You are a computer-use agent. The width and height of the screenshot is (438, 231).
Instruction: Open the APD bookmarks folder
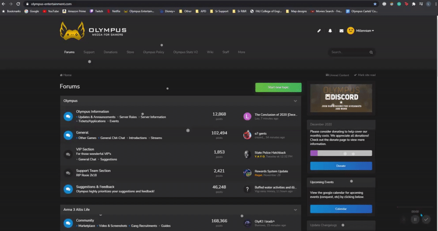(x=201, y=11)
